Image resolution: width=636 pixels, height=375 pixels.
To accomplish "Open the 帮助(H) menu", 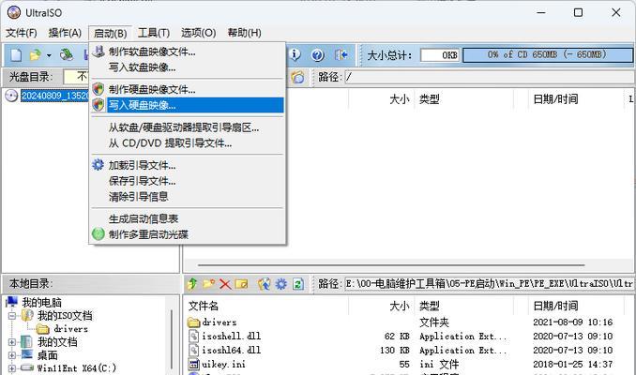I will point(244,33).
